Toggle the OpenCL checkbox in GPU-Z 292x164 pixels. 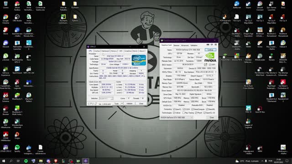(x=174, y=109)
